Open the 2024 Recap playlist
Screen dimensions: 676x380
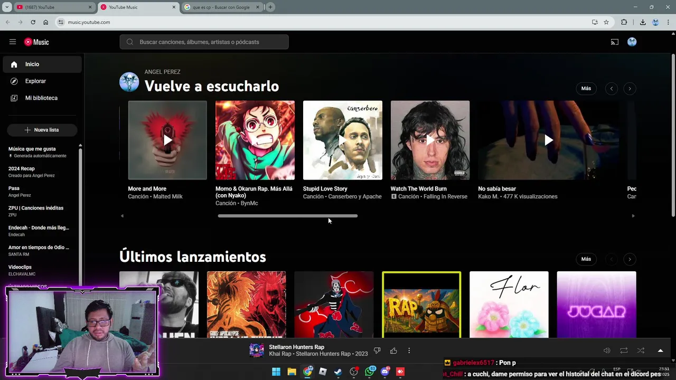click(40, 172)
